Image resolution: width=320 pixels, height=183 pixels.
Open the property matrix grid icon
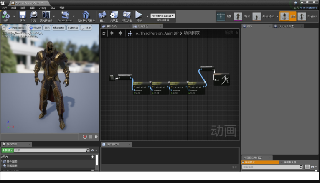point(307,167)
